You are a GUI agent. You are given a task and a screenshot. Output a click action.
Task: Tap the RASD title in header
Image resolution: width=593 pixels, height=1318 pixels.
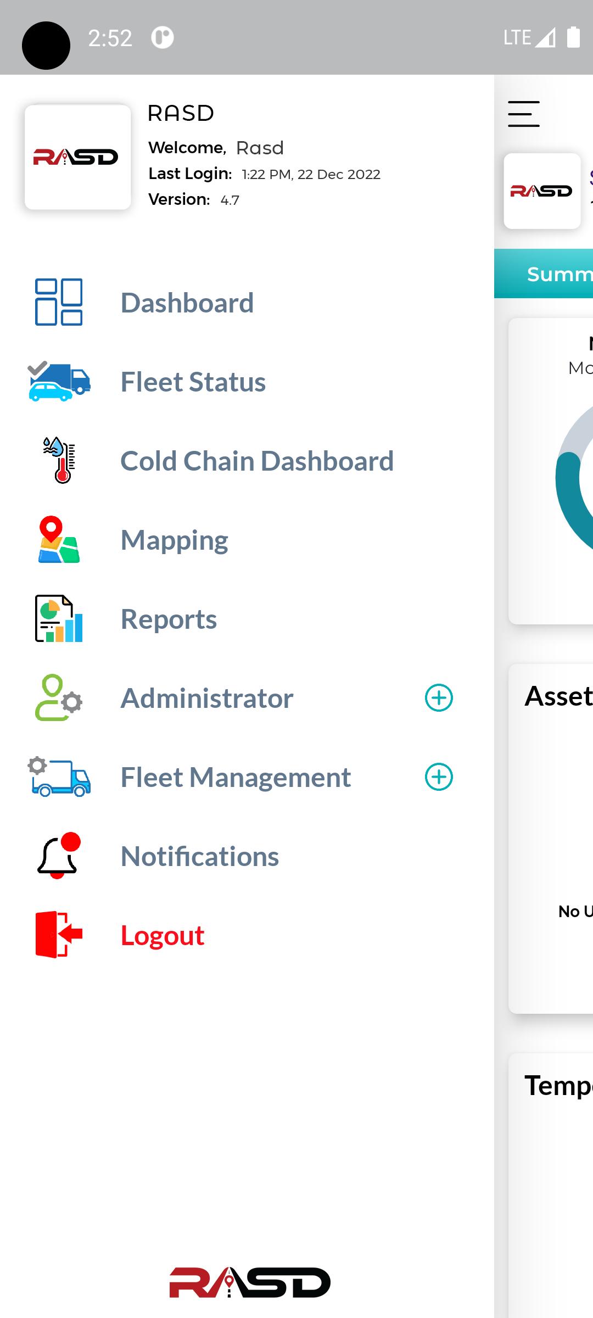point(181,114)
